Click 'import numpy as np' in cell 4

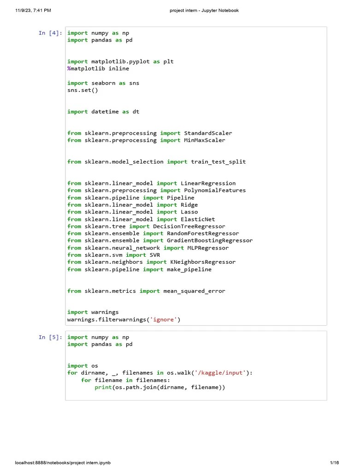click(x=98, y=33)
